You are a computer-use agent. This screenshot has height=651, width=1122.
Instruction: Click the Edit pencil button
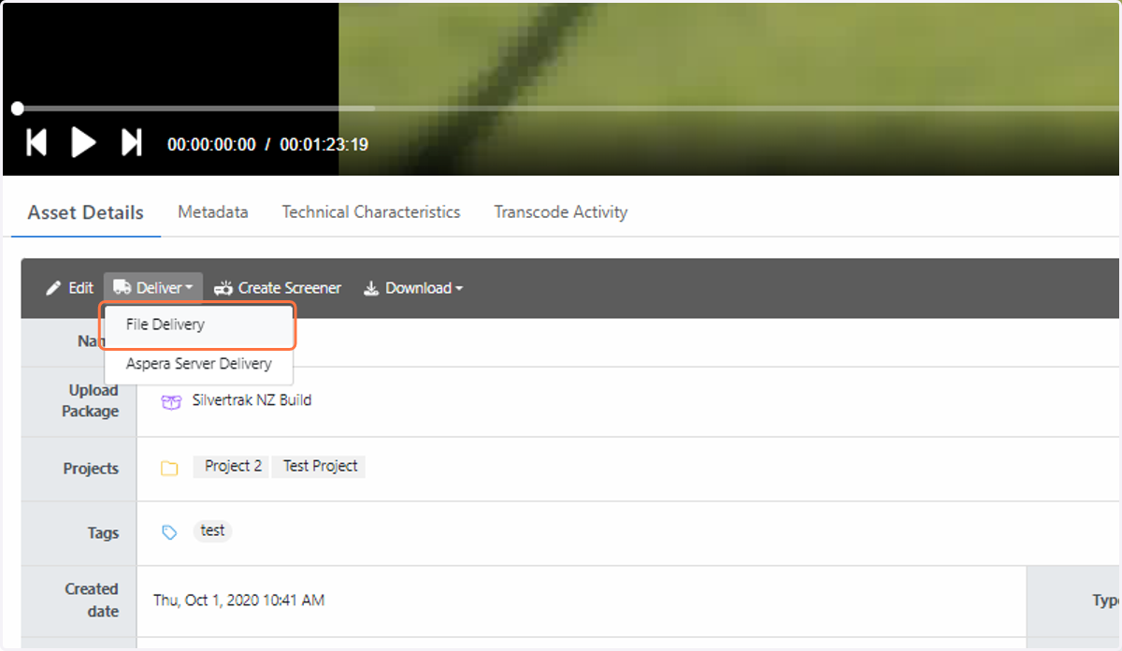tap(70, 288)
